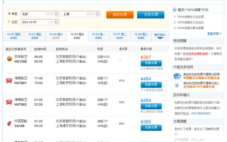
Task: Click the 下午最低报价航班 label
Action: click(x=152, y=90)
